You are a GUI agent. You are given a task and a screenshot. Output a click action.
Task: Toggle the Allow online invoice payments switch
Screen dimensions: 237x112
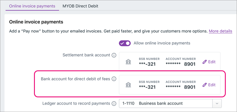click(x=125, y=43)
